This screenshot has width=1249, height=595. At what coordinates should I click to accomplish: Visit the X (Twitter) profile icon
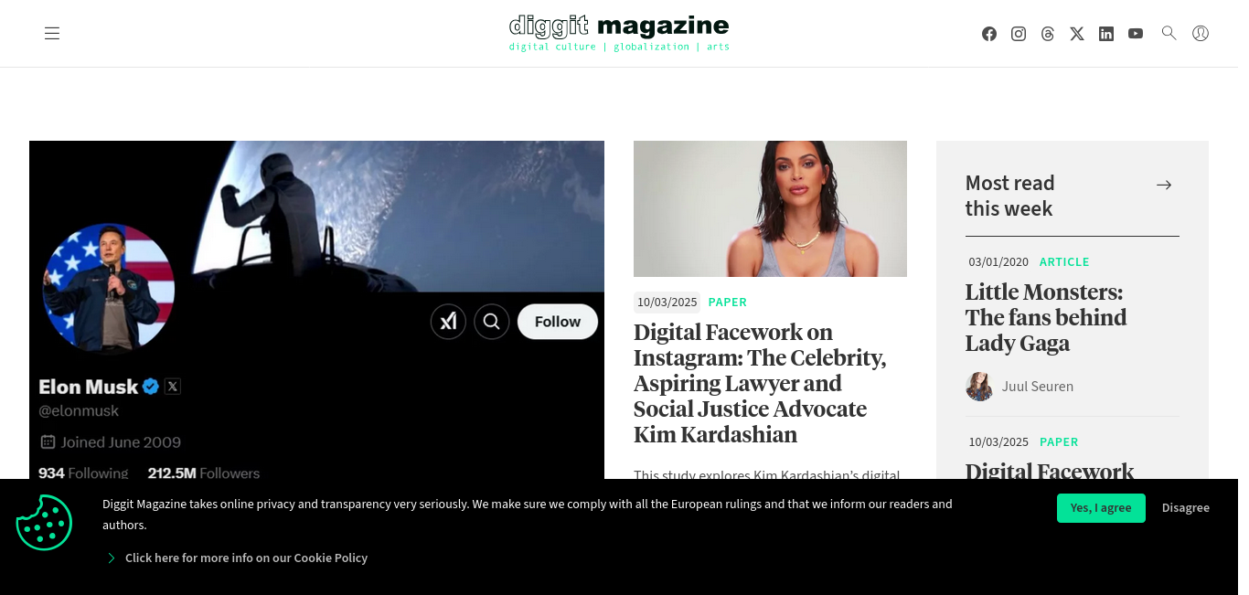tap(1077, 34)
